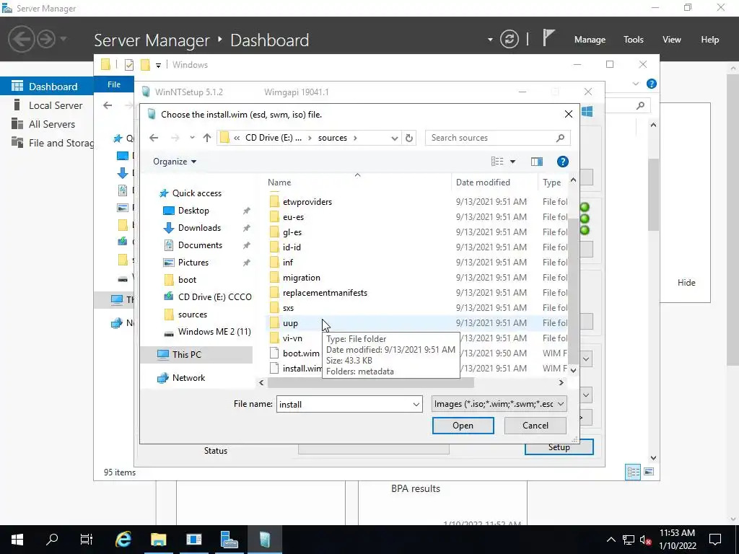Open the file dialog help icon
739x554 pixels.
tap(562, 162)
